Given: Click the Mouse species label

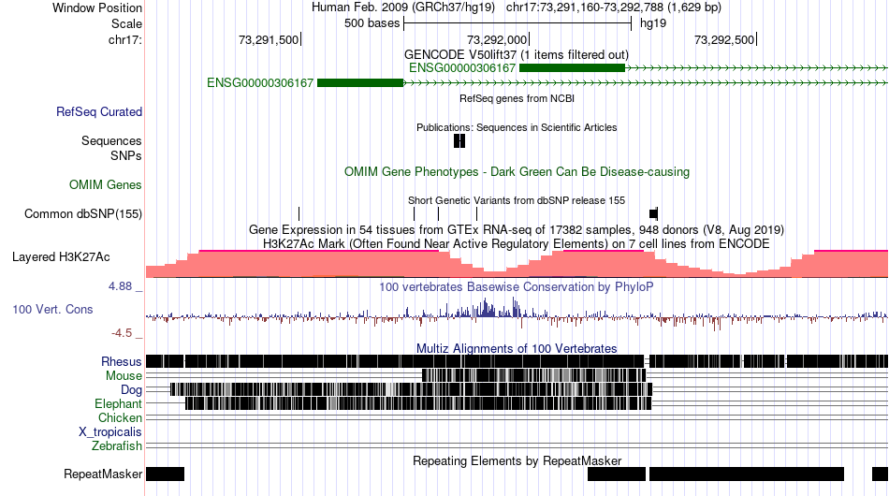Looking at the screenshot, I should tap(124, 376).
